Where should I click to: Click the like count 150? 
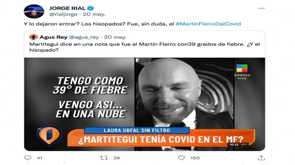pos(195,158)
